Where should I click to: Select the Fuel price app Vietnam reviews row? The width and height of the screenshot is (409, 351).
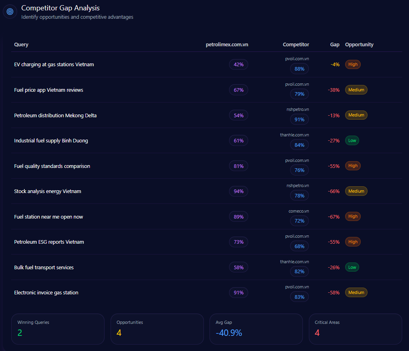point(49,90)
